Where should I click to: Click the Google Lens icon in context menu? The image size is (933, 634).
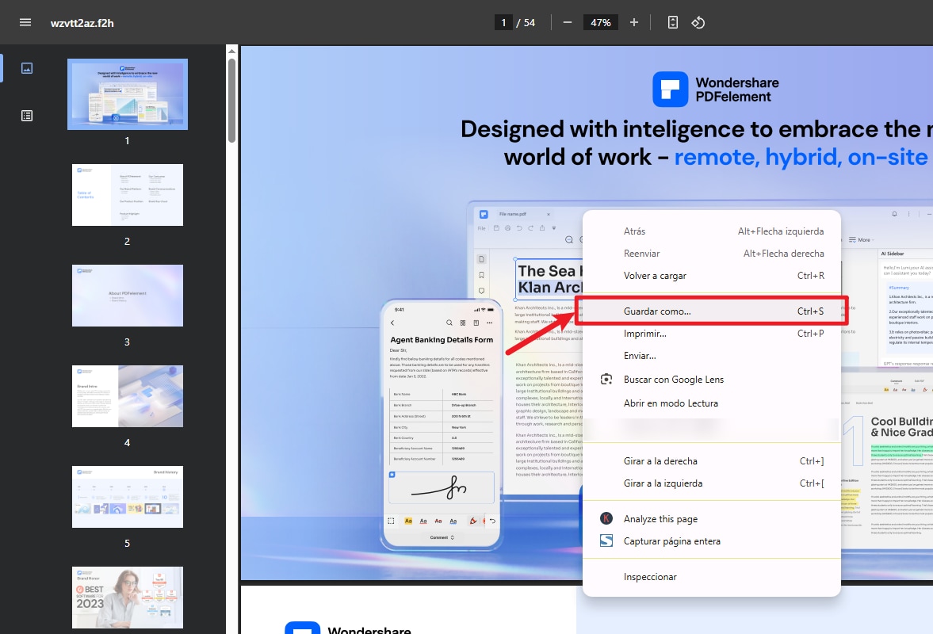(606, 380)
